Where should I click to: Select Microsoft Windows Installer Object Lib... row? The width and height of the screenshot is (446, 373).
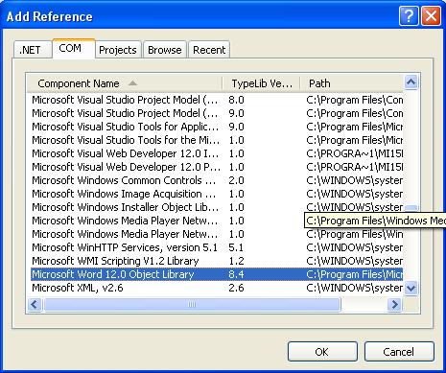(x=217, y=207)
